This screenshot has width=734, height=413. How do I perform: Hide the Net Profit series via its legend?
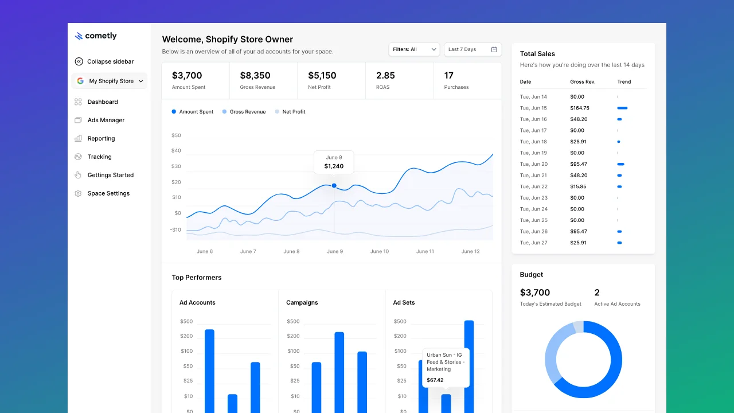290,111
